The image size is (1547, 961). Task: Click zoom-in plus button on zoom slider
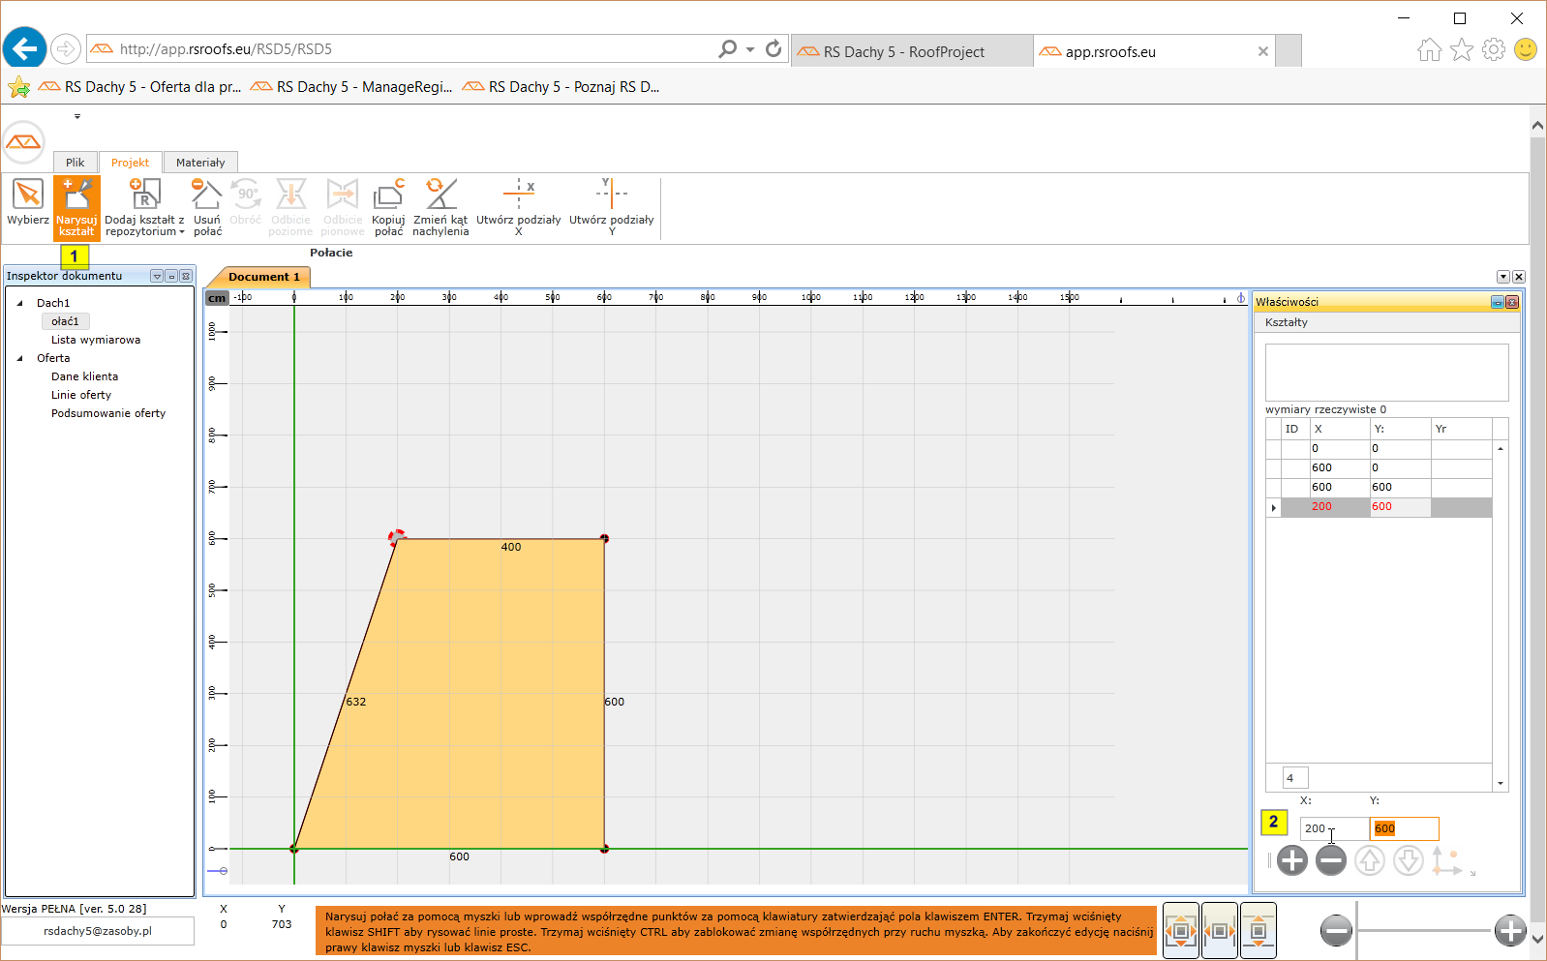[1509, 931]
